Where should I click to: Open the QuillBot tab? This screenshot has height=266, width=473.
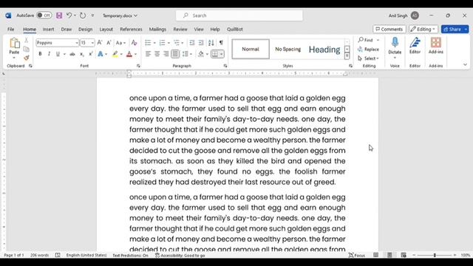coord(235,30)
